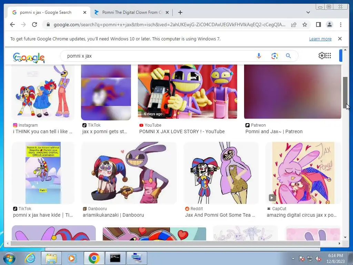Screen dimensions: 353x265
Task: Open 'pomni x jax have kide' link
Action: coord(43,215)
